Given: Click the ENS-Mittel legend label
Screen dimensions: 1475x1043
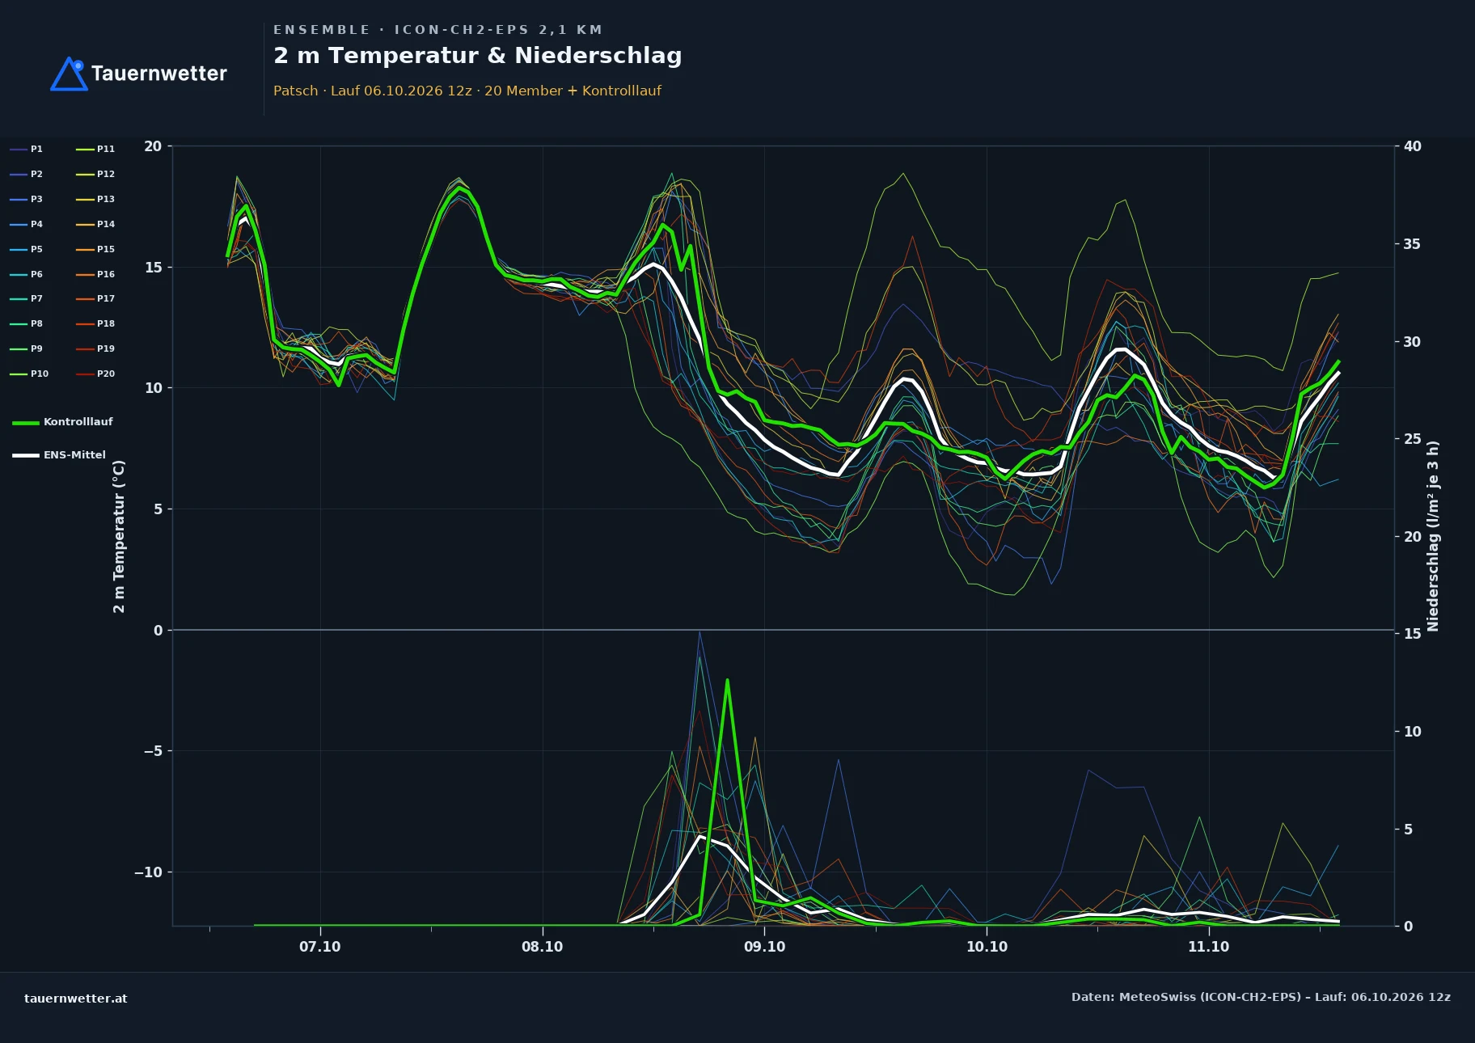Looking at the screenshot, I should click(74, 455).
